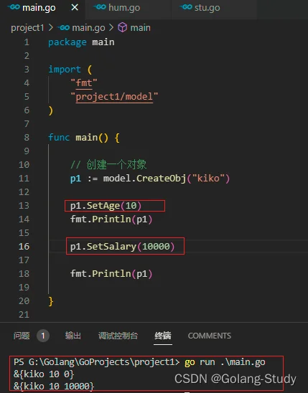Show the COMMENTS panel tab
Viewport: 308px width, 393px height.
click(x=210, y=336)
